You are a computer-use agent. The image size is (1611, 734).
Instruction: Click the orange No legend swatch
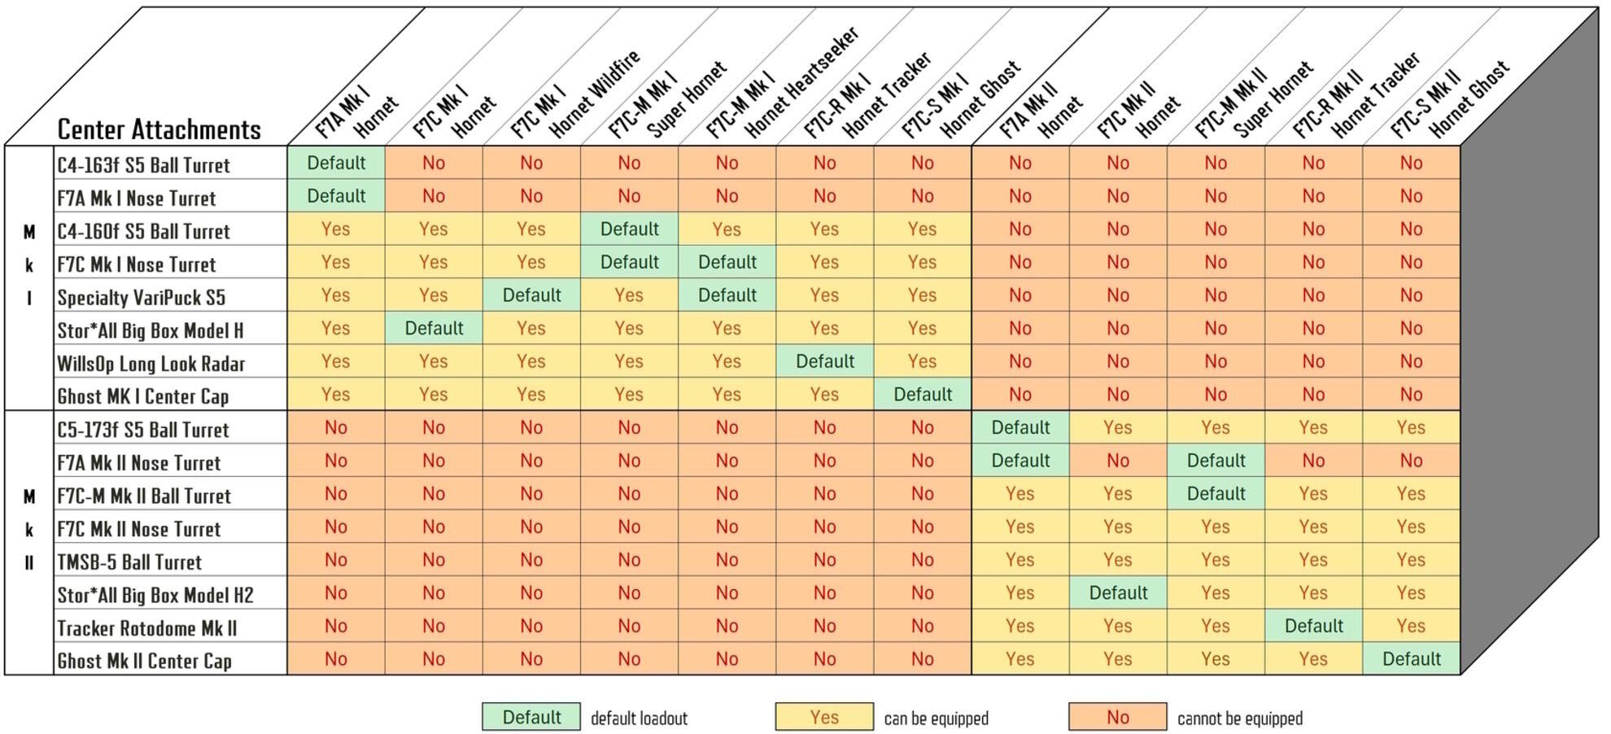(1117, 717)
